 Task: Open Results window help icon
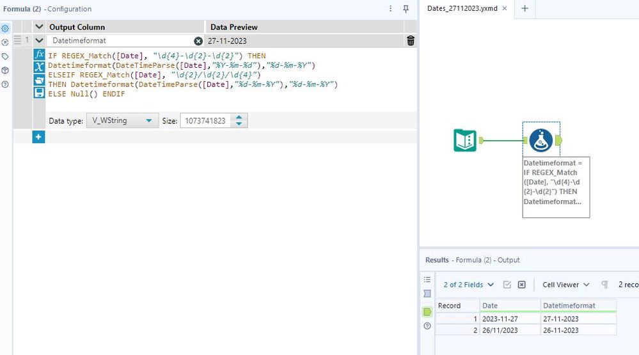[427, 326]
